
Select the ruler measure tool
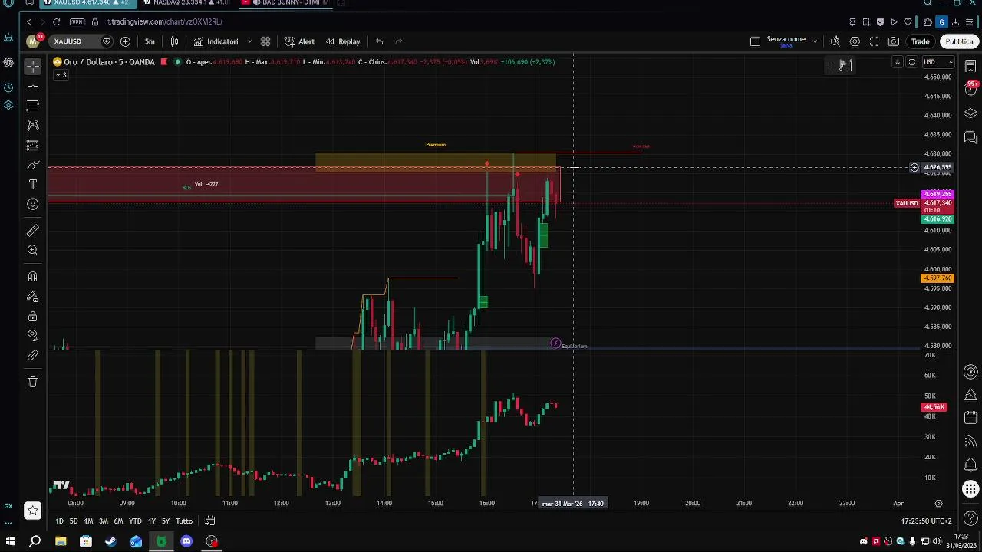pyautogui.click(x=32, y=230)
